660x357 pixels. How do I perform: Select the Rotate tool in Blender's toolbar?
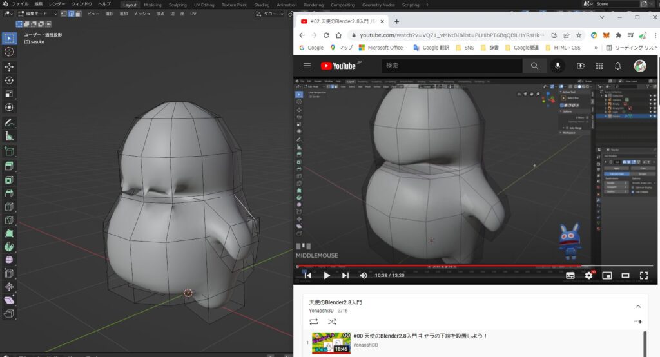[9, 81]
